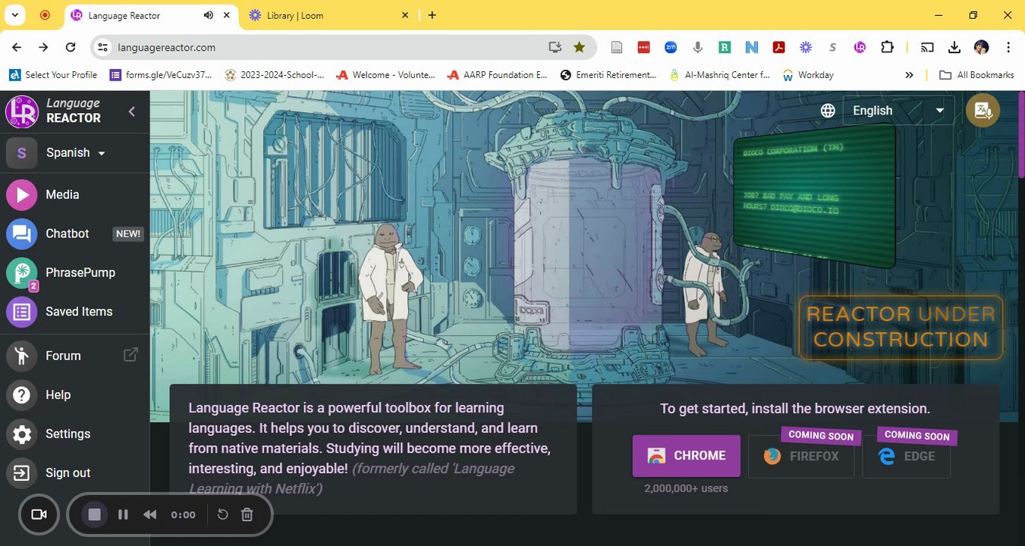Mute the Language Reactor tab audio icon
1025x546 pixels.
[x=208, y=15]
